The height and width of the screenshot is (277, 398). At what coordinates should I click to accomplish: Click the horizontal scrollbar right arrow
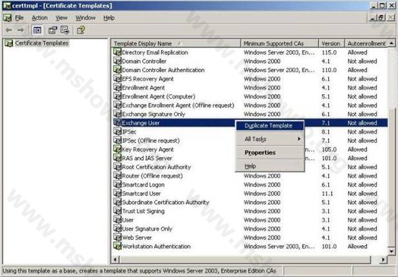coord(384,259)
